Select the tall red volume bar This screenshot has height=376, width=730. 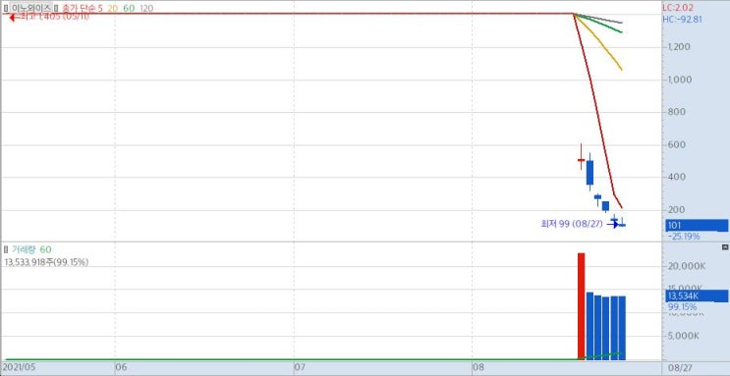(581, 305)
